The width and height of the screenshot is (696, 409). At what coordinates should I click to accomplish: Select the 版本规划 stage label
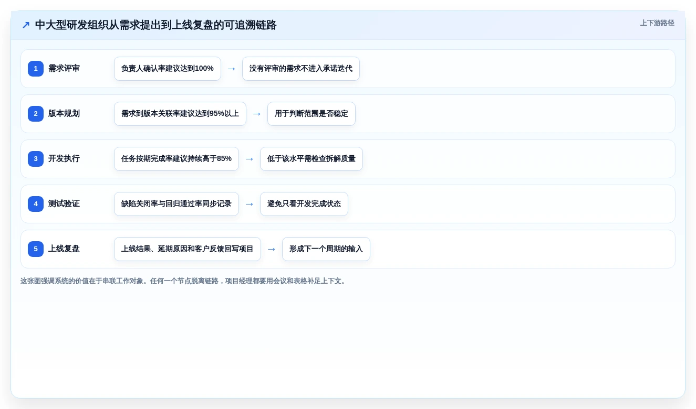pos(64,114)
